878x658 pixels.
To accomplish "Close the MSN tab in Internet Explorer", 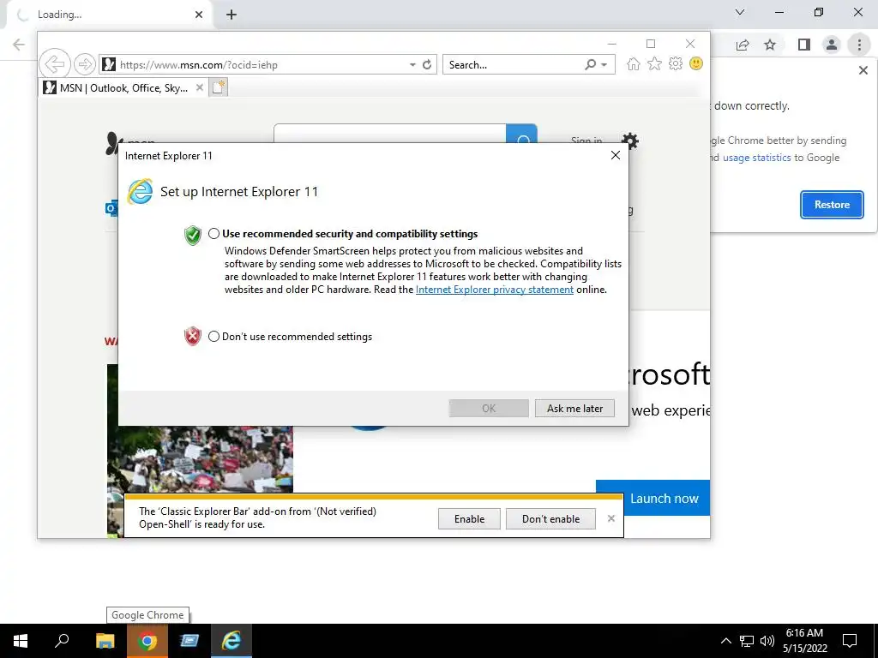I will click(199, 88).
